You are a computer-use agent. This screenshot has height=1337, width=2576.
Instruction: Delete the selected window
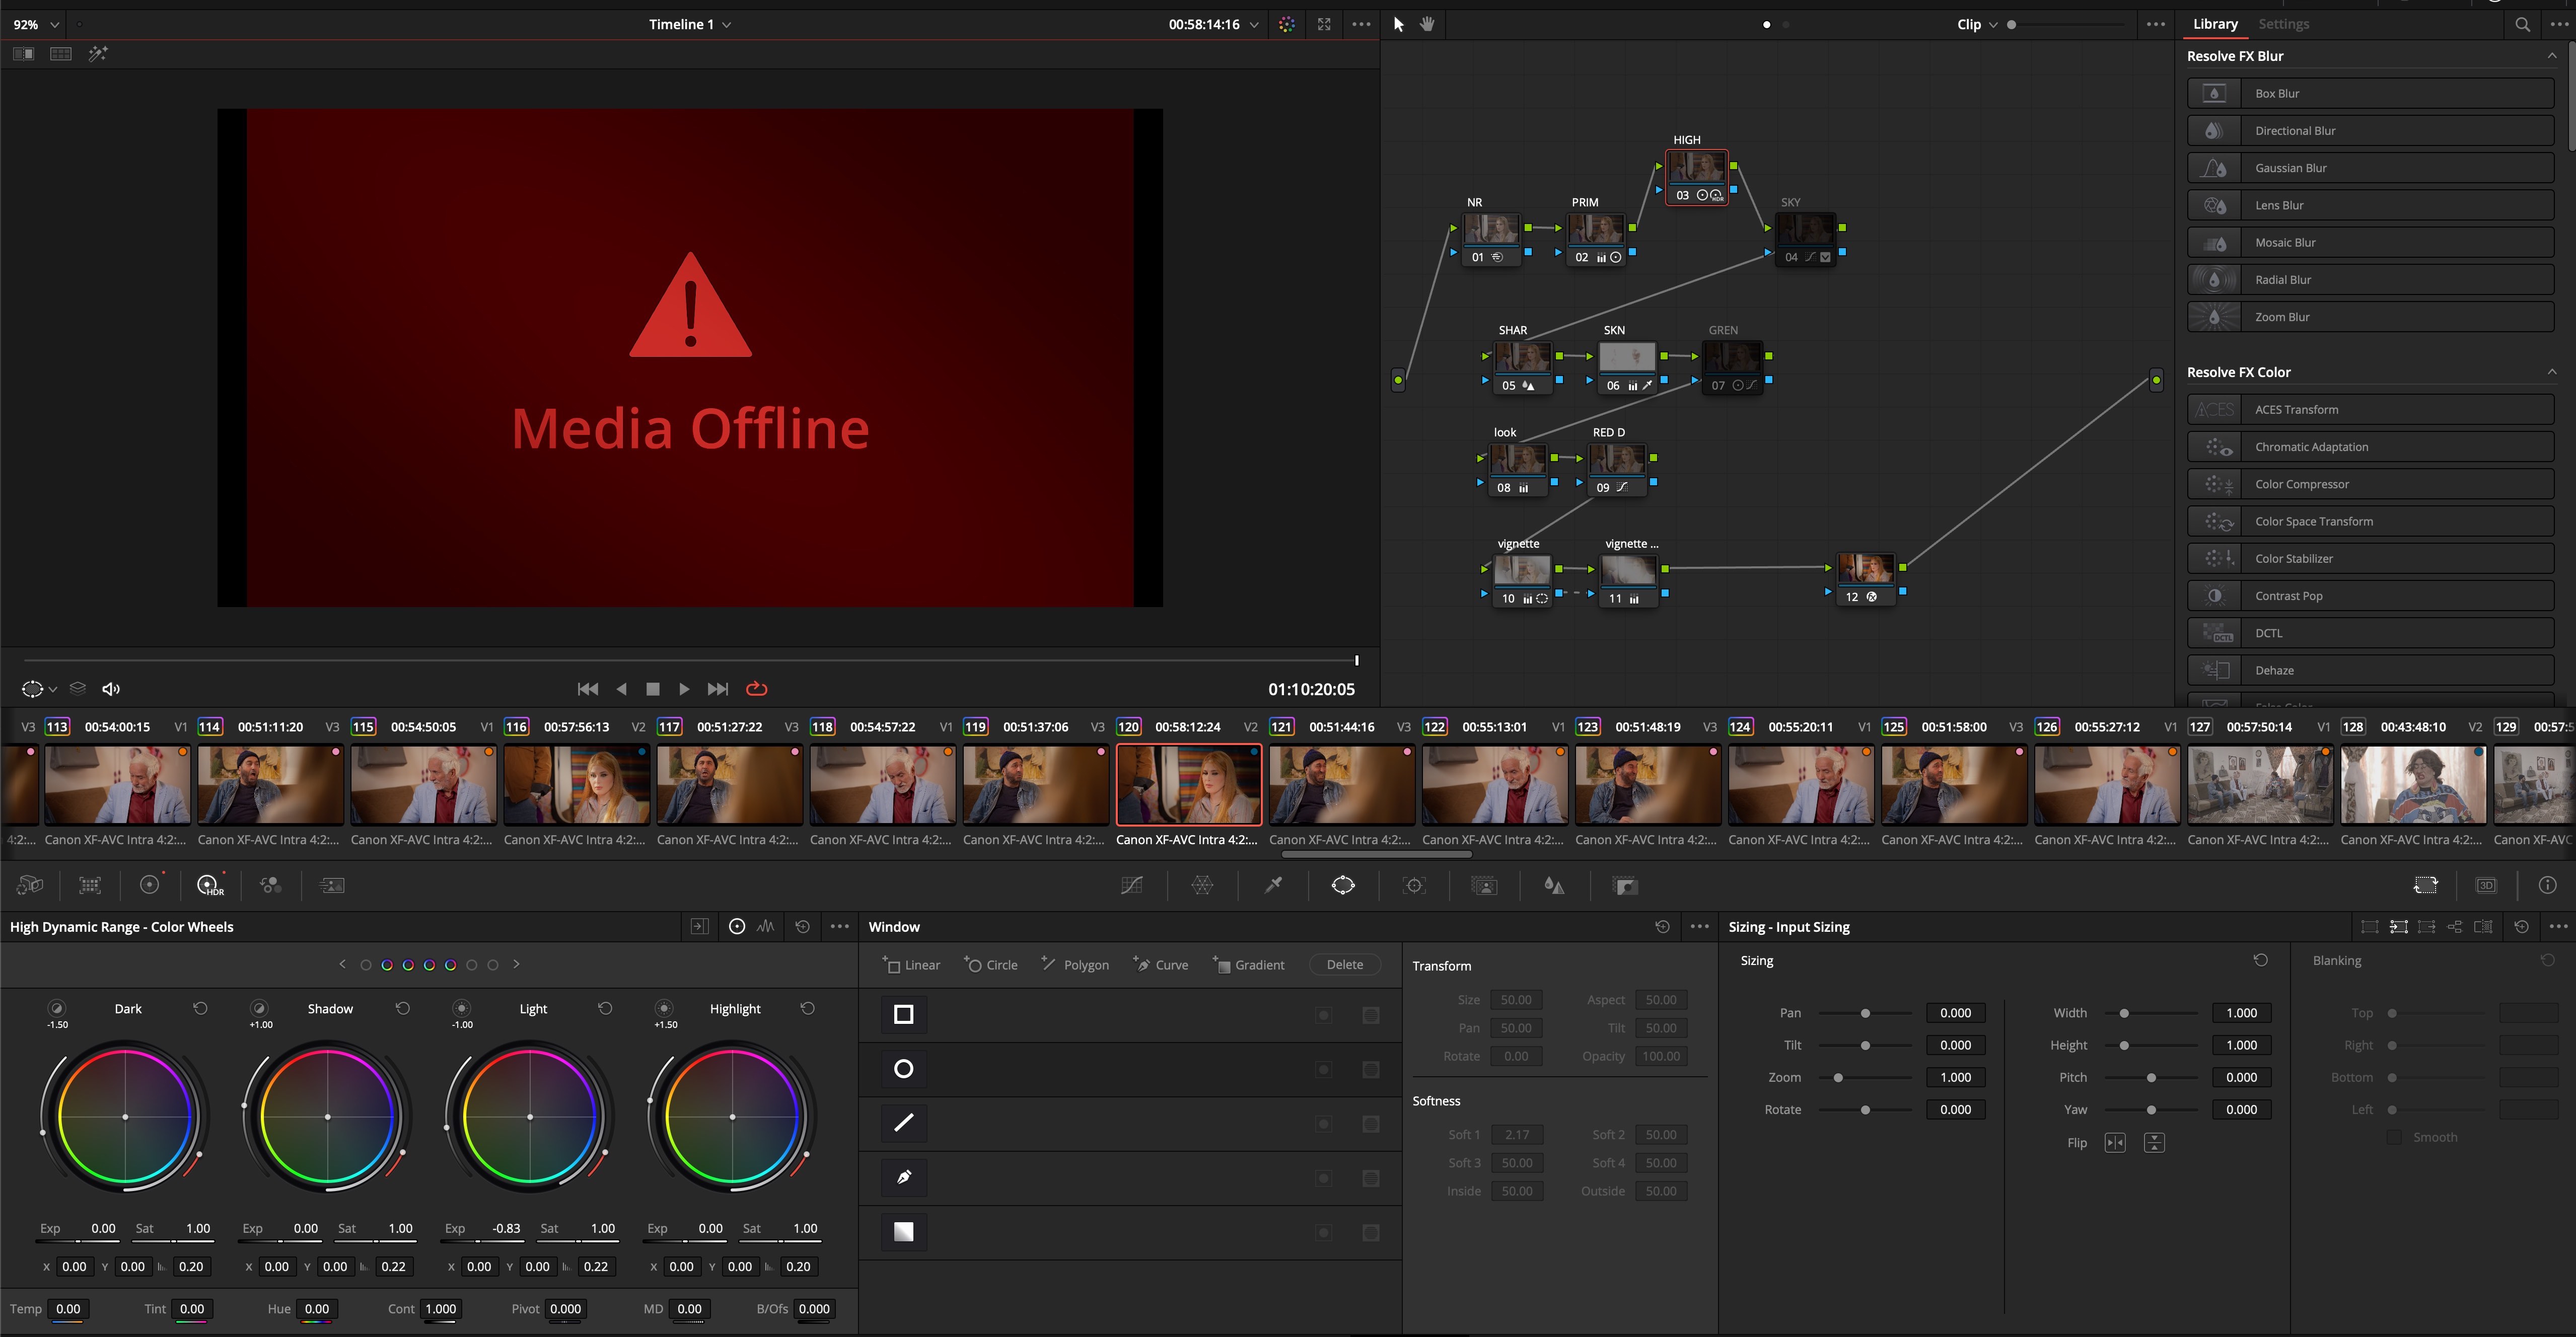pos(1344,964)
